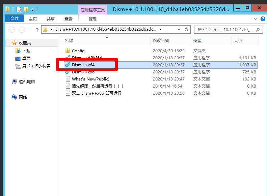Screen dimensions: 267x196
Task: Click the folder icon in the address bar
Action: tap(45, 29)
